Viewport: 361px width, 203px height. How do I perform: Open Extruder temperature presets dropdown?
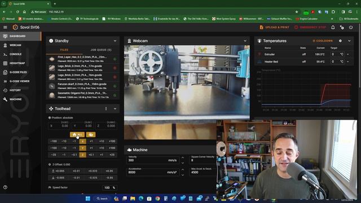tap(348, 54)
